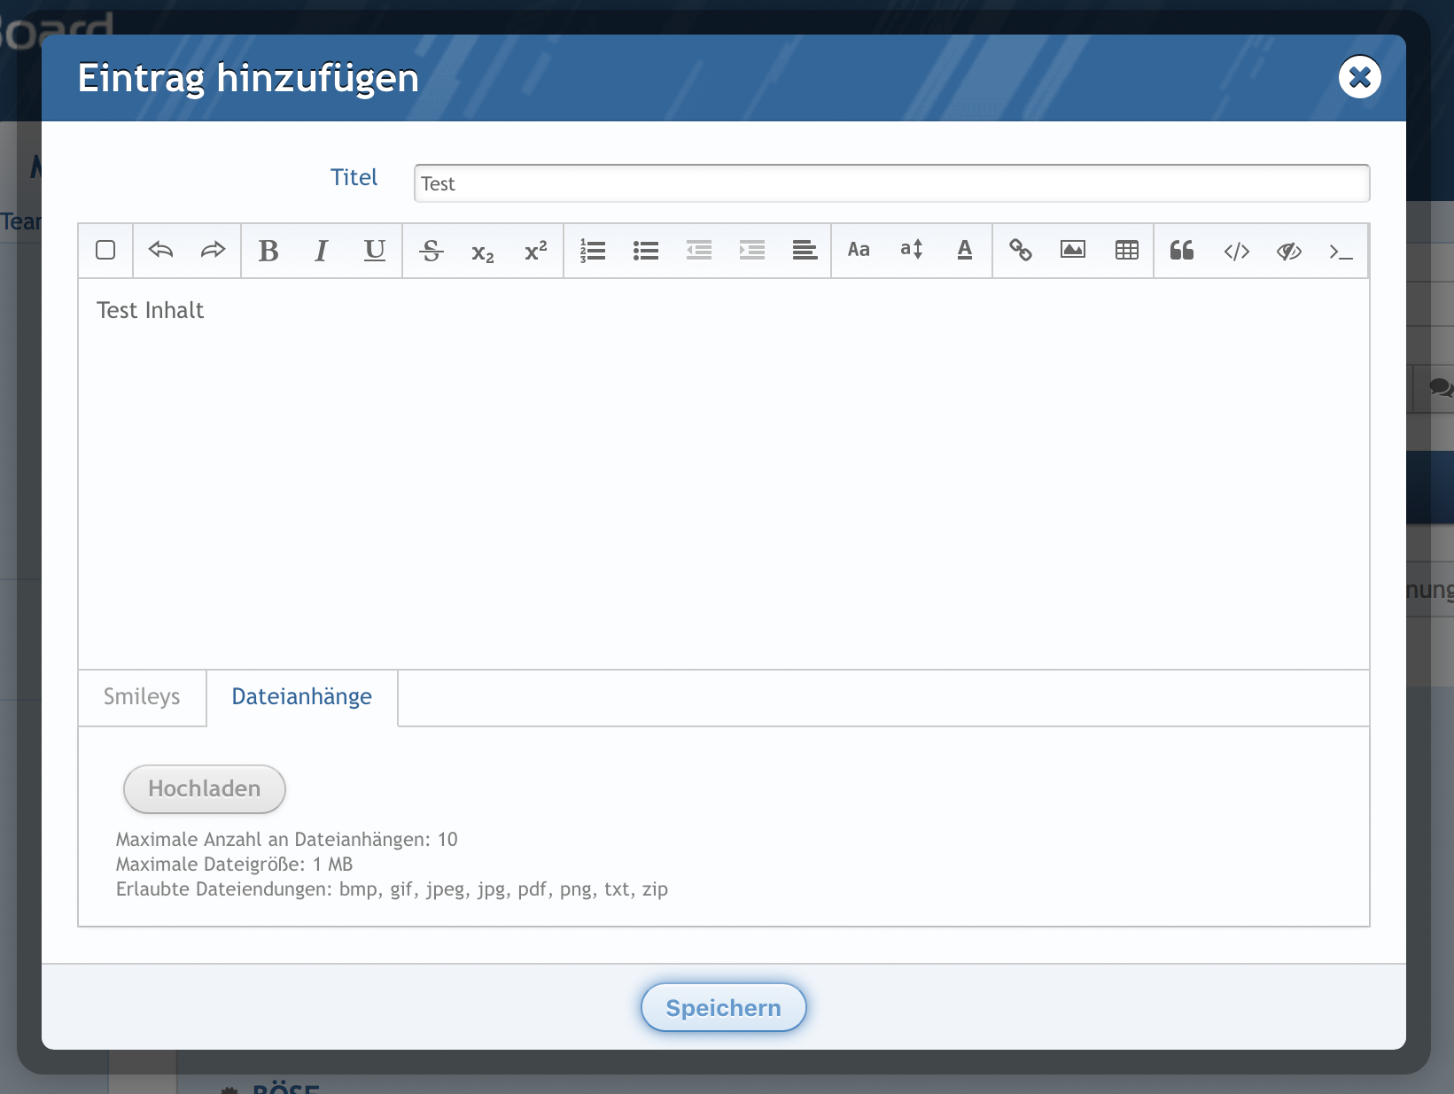The image size is (1454, 1094).
Task: Toggle italic formatting
Action: pyautogui.click(x=322, y=252)
